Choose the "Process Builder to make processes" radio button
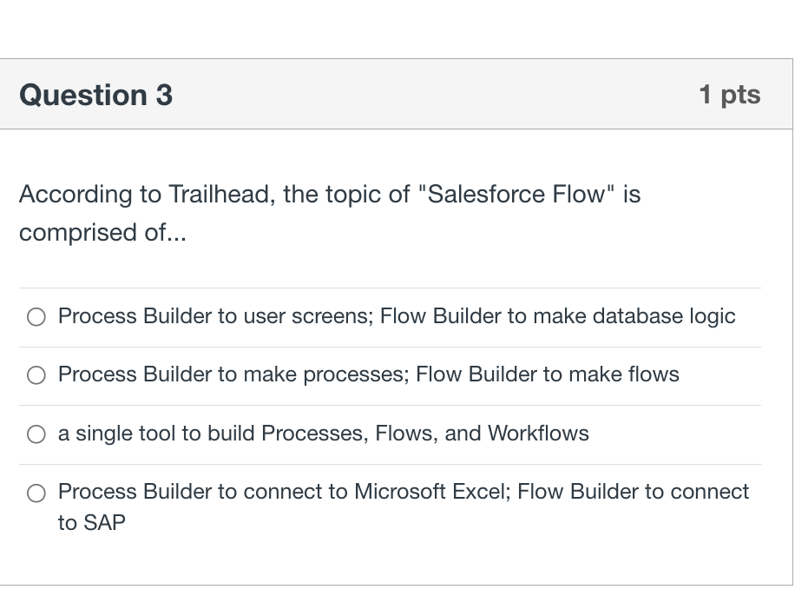The image size is (795, 596). tap(36, 375)
